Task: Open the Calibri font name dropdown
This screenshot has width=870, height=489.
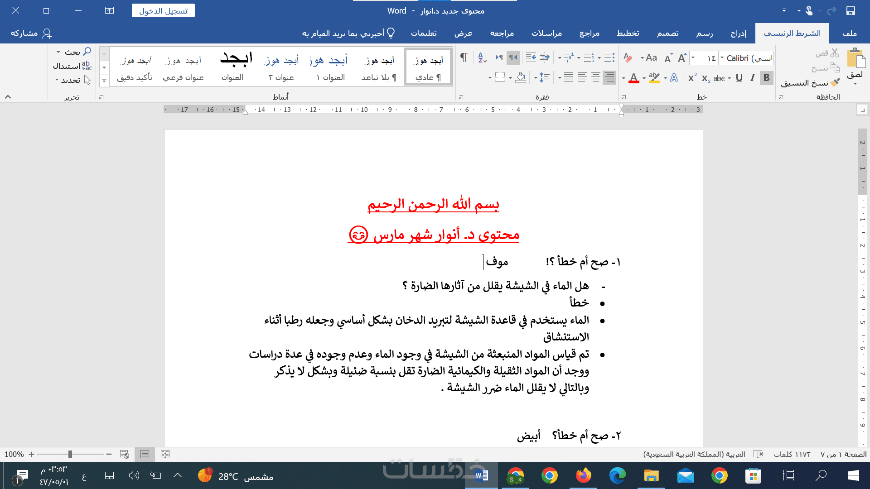Action: [722, 58]
